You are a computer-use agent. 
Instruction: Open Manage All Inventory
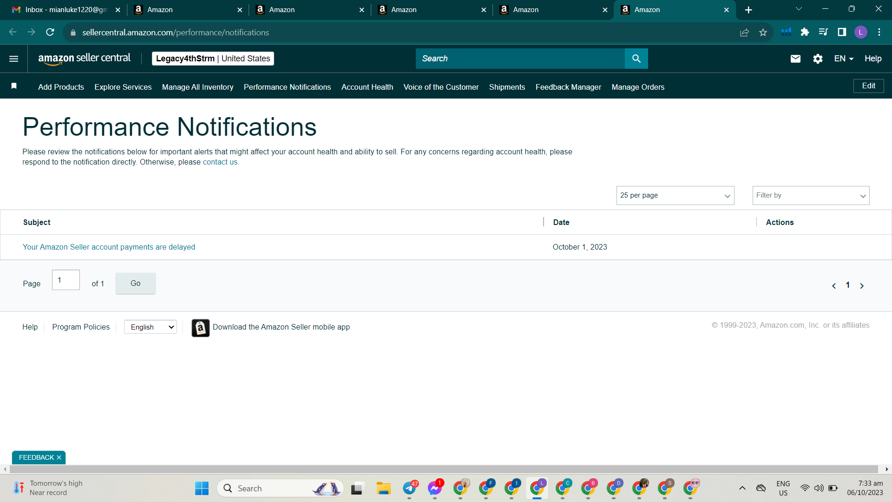[x=197, y=87]
